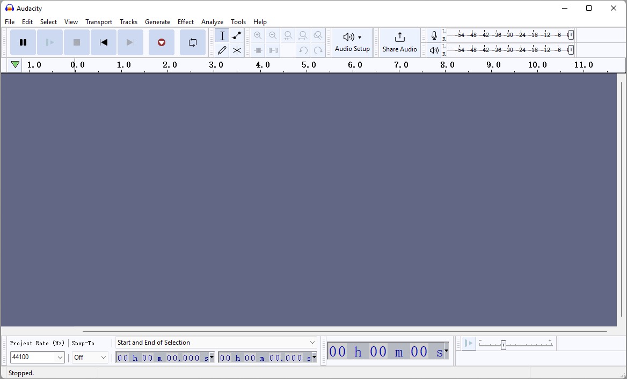Open the Project Rate combo box
The image size is (627, 379).
coord(37,357)
